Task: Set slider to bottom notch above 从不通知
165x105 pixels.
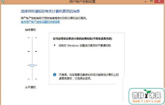Action: 32,79
